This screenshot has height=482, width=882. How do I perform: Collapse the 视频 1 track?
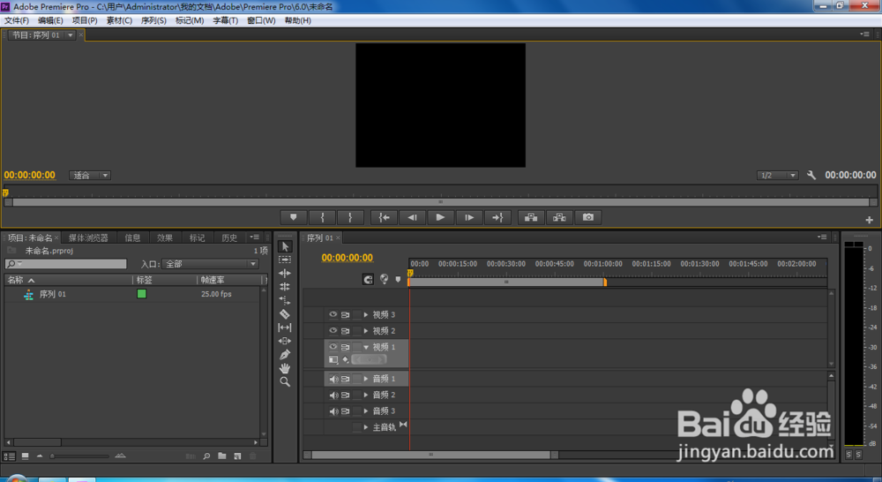pyautogui.click(x=366, y=347)
